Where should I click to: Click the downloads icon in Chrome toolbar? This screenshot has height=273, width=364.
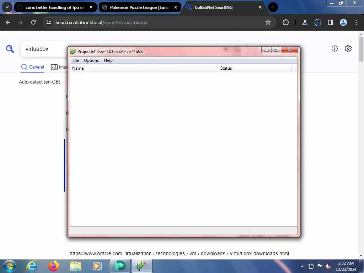317,22
